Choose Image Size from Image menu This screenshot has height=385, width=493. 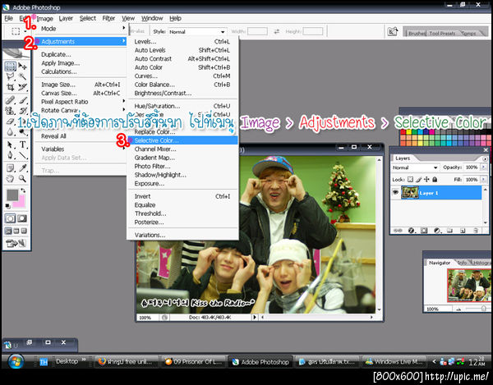[x=81, y=85]
